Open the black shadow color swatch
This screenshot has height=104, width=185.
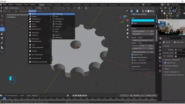143,26
